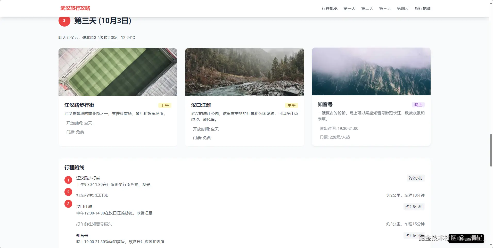Go to 第二天 in navigation
The width and height of the screenshot is (493, 248).
pyautogui.click(x=367, y=9)
